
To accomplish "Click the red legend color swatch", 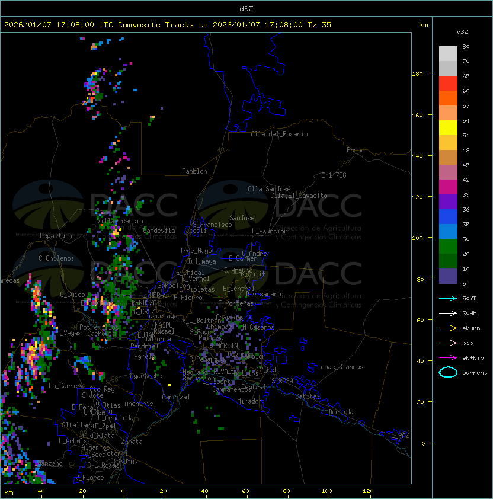I will coord(448,83).
